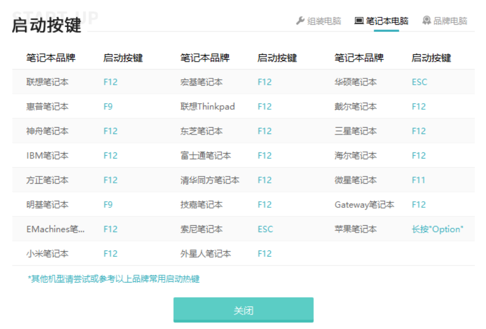The image size is (486, 329).
Task: Select the 长按"Option" key for 苹果笔记本
Action: [437, 229]
